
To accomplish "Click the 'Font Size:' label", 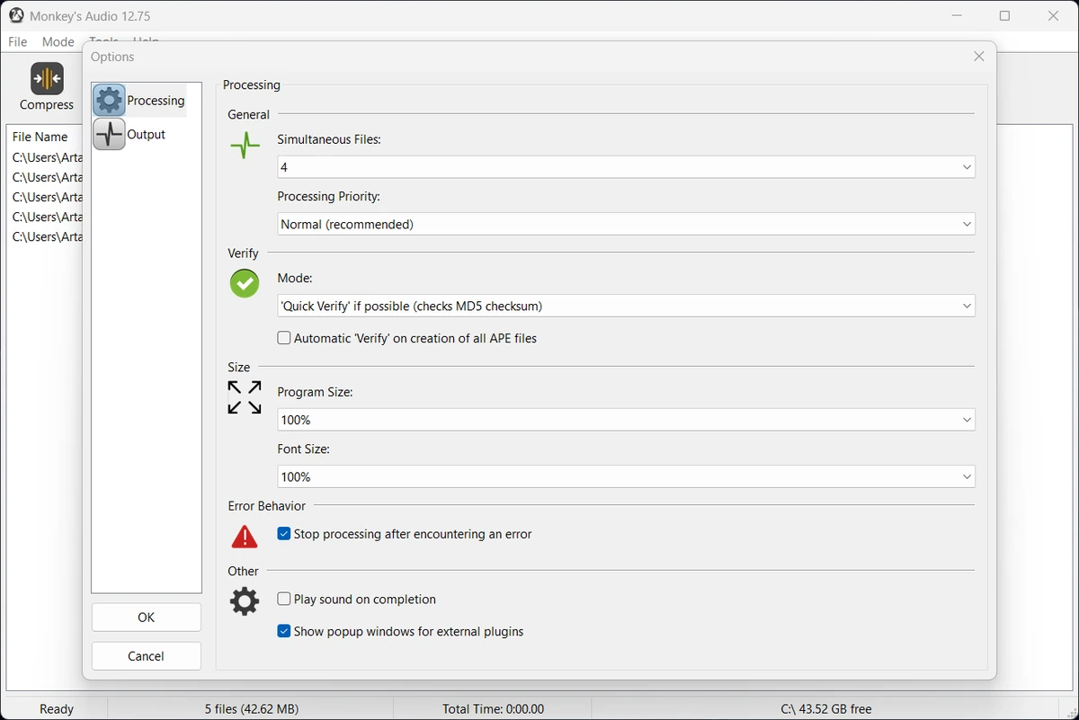I will pos(304,449).
